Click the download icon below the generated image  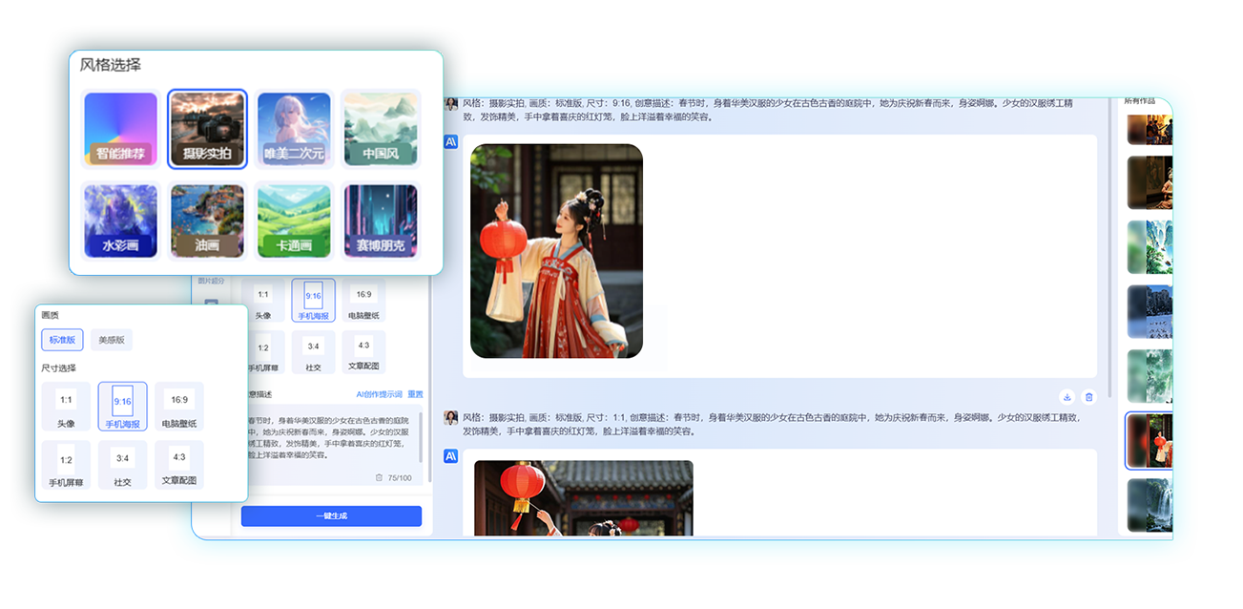1067,397
